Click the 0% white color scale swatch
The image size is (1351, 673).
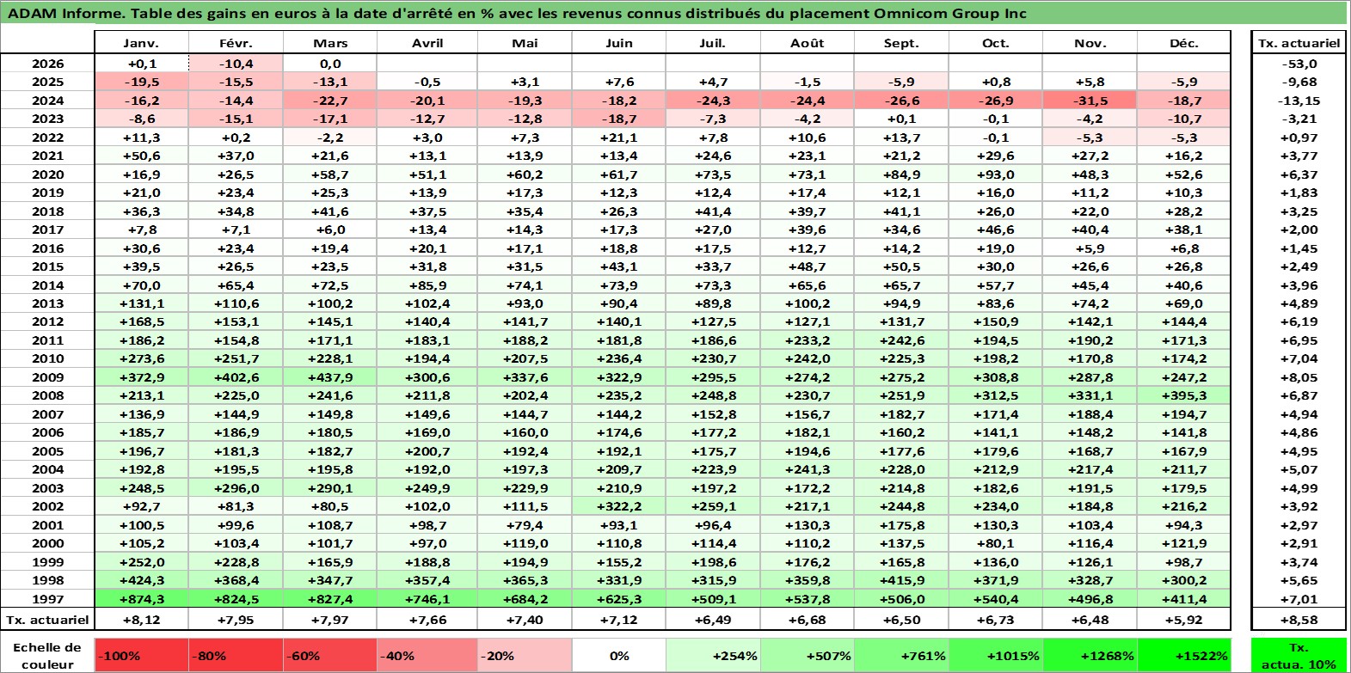[618, 655]
